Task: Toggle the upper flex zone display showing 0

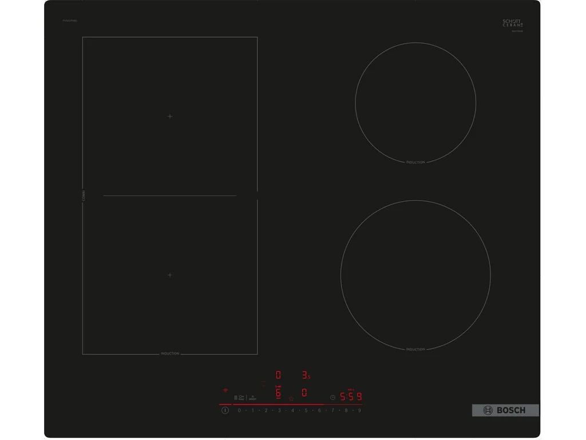Action: pyautogui.click(x=278, y=374)
